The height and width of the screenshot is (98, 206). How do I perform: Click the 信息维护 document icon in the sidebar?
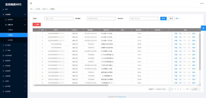pos(6,19)
